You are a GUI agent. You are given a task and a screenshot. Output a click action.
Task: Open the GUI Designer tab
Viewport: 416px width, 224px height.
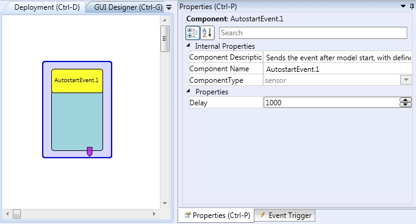[128, 7]
